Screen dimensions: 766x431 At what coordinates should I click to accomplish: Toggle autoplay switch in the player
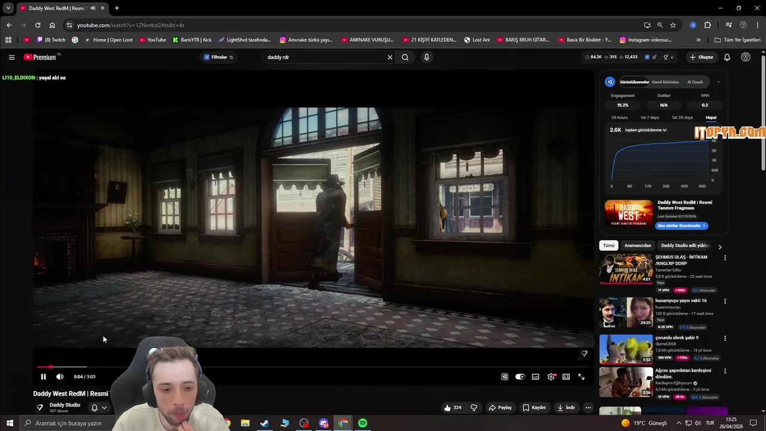coord(520,377)
